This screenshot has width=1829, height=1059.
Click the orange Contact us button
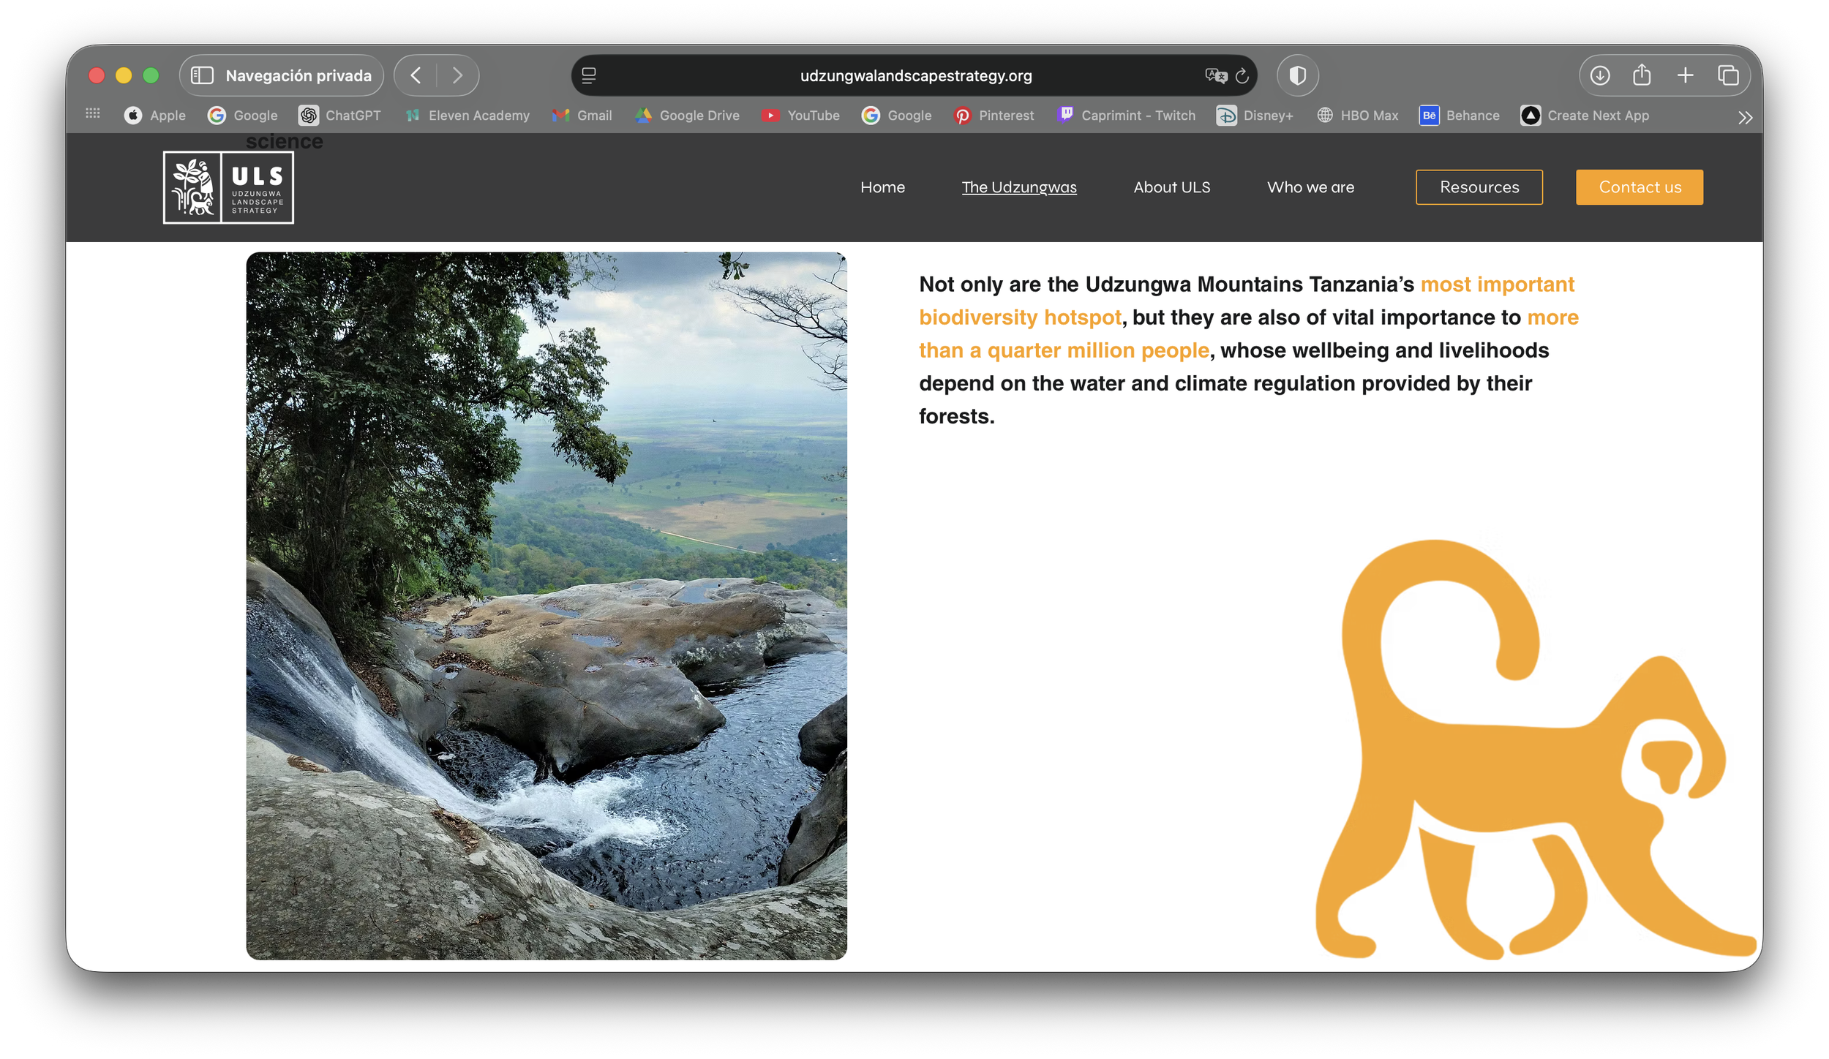tap(1639, 187)
